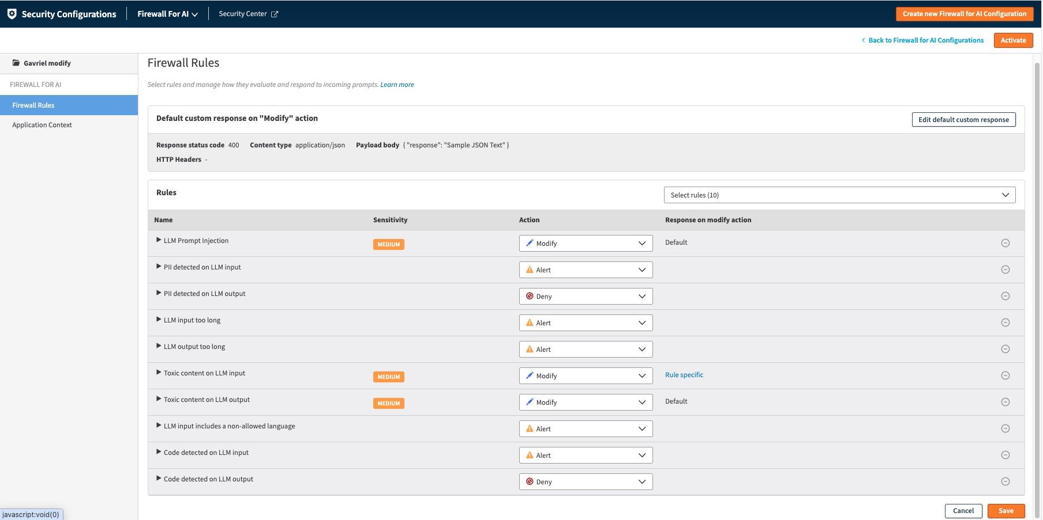Expand the LLM input too long row
1043x520 pixels.
[x=159, y=320]
